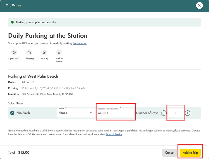This screenshot has width=209, height=159.
Task: Open the Learn more link
Action: click(80, 43)
